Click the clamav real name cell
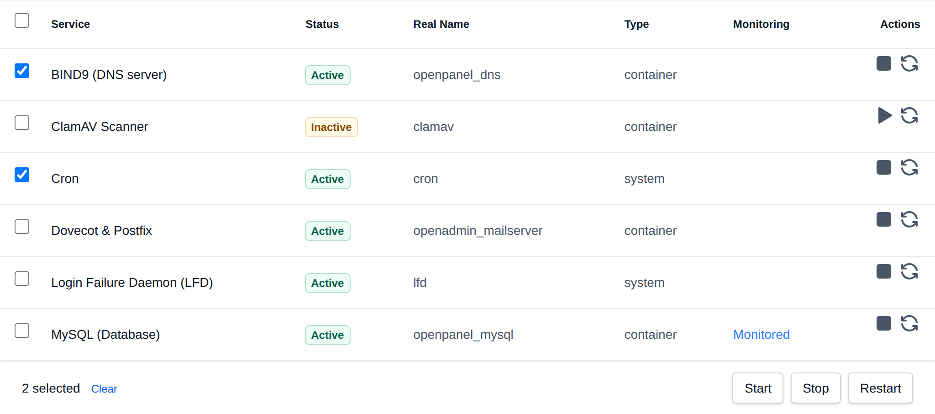This screenshot has width=935, height=414. coord(434,127)
